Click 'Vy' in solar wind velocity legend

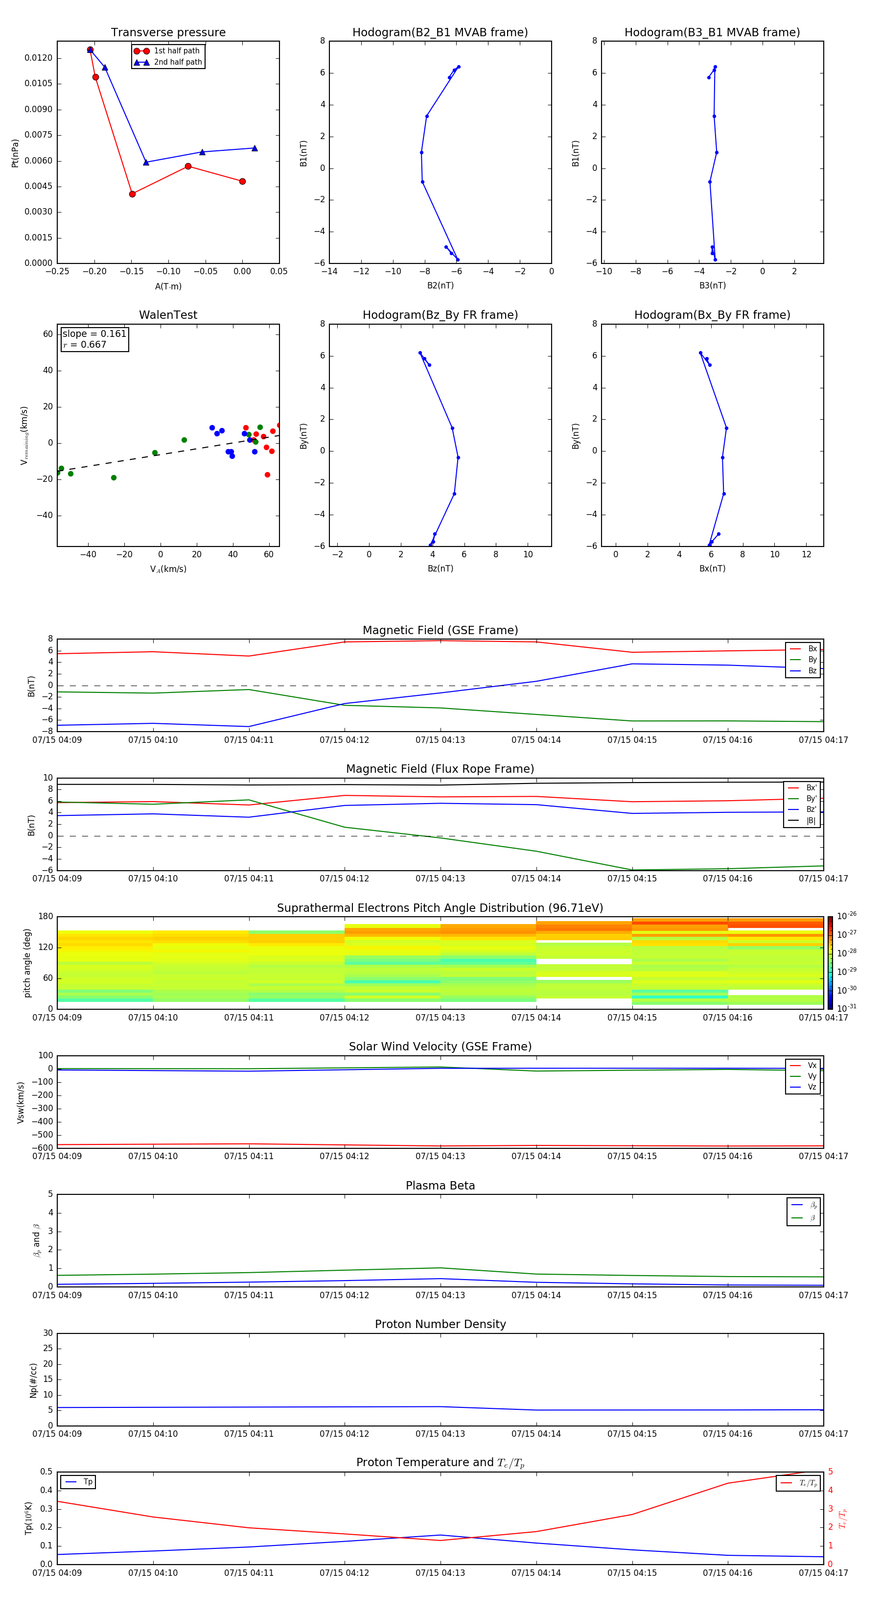[x=803, y=1076]
